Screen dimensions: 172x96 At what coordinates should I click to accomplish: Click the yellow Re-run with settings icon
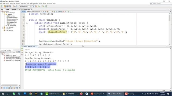[22, 51]
